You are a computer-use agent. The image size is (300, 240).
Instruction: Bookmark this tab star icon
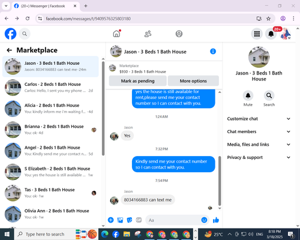pos(268,19)
